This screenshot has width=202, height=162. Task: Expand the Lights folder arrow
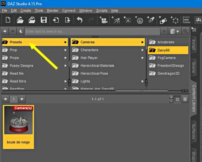[143, 81]
